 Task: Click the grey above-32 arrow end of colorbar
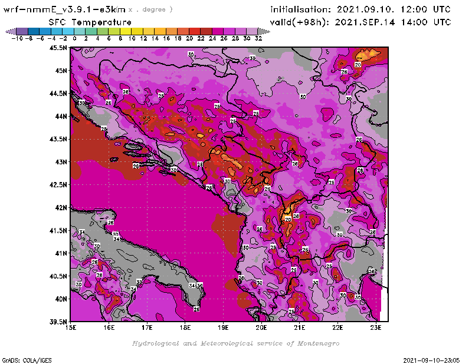[264, 31]
